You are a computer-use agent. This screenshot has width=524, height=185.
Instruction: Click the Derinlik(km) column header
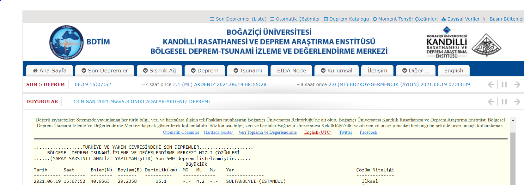[161, 170]
